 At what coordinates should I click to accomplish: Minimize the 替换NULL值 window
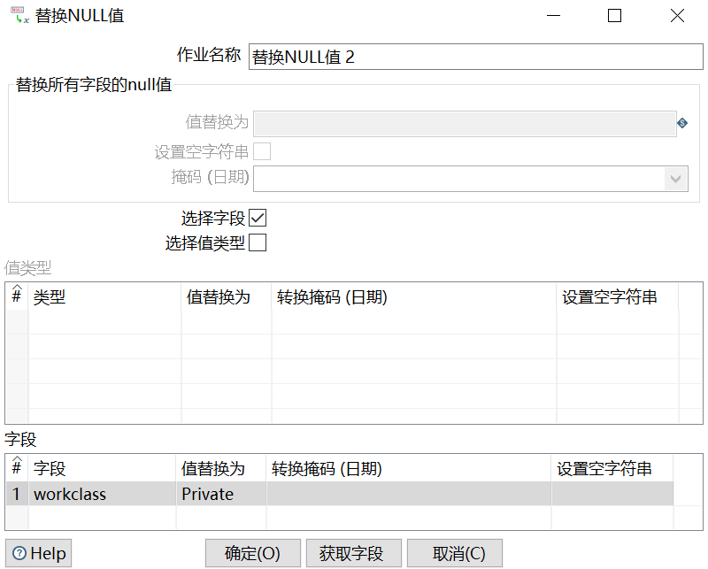553,15
